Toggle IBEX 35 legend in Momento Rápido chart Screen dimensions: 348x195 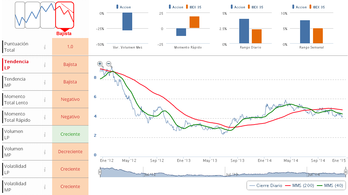click(193, 7)
